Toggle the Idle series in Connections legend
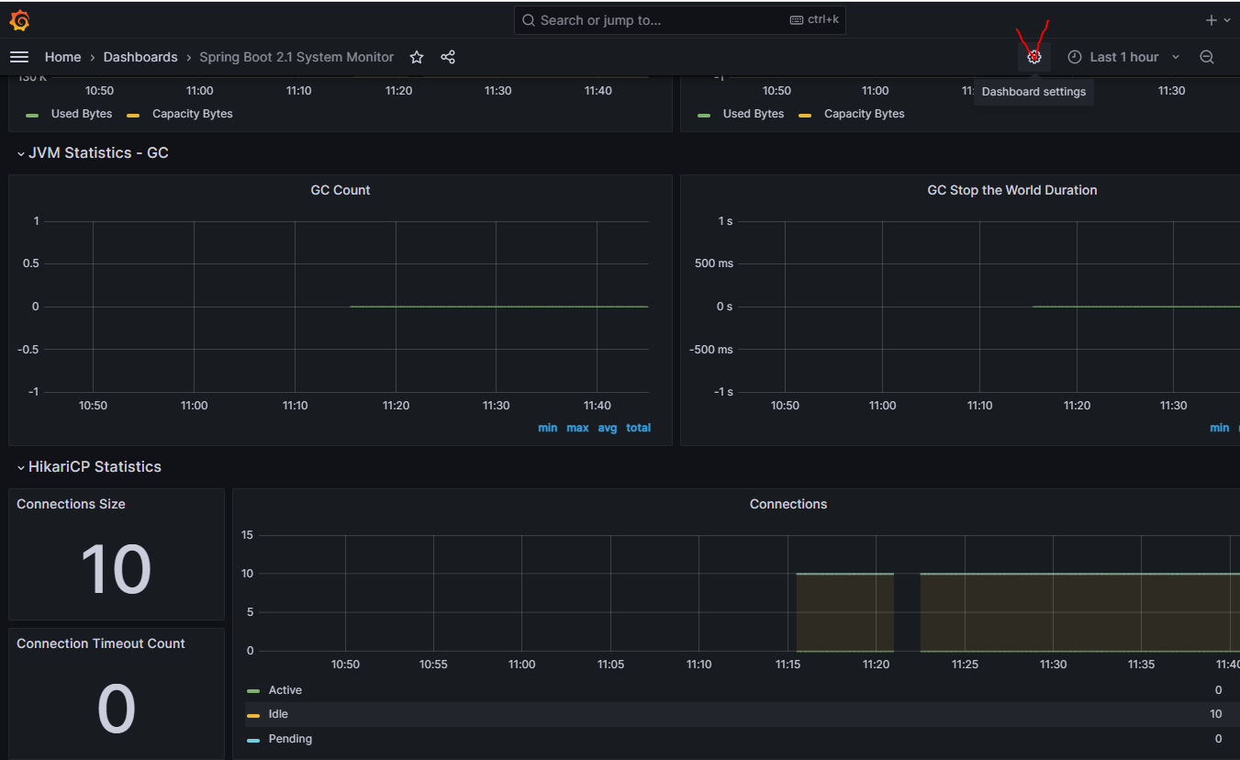This screenshot has height=760, width=1240. (x=278, y=714)
